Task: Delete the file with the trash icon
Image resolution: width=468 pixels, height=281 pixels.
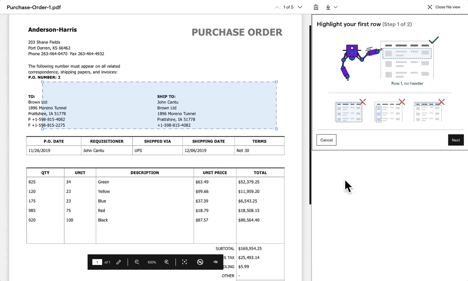Action: pyautogui.click(x=316, y=7)
